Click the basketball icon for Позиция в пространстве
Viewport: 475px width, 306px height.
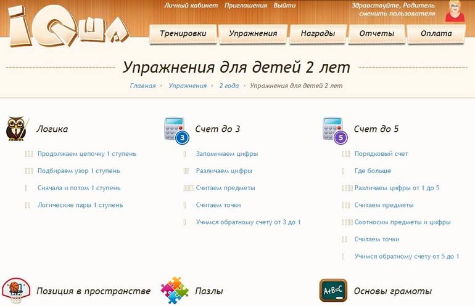point(16,290)
